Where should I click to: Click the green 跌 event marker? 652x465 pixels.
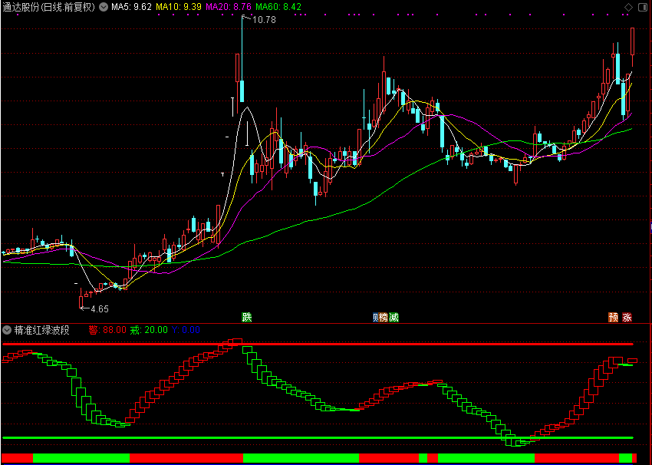246,317
